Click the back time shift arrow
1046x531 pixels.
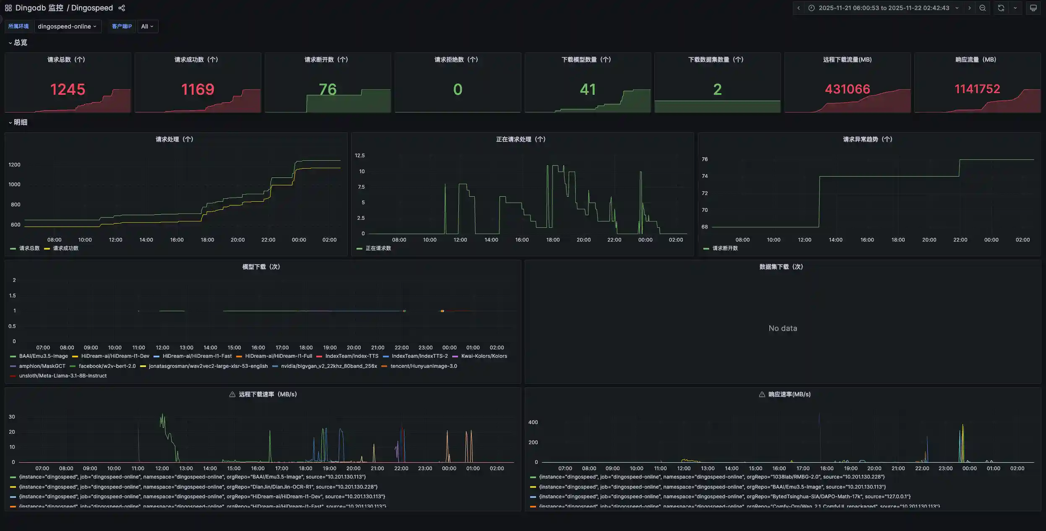point(799,8)
